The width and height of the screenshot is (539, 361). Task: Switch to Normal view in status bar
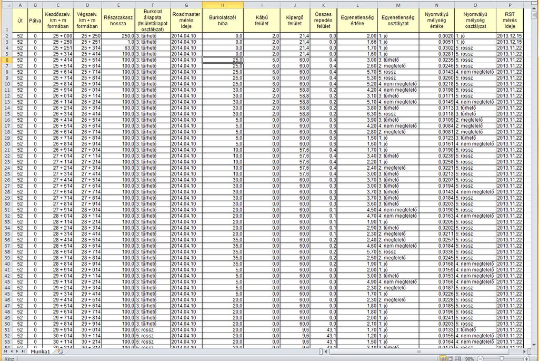pyautogui.click(x=443, y=358)
